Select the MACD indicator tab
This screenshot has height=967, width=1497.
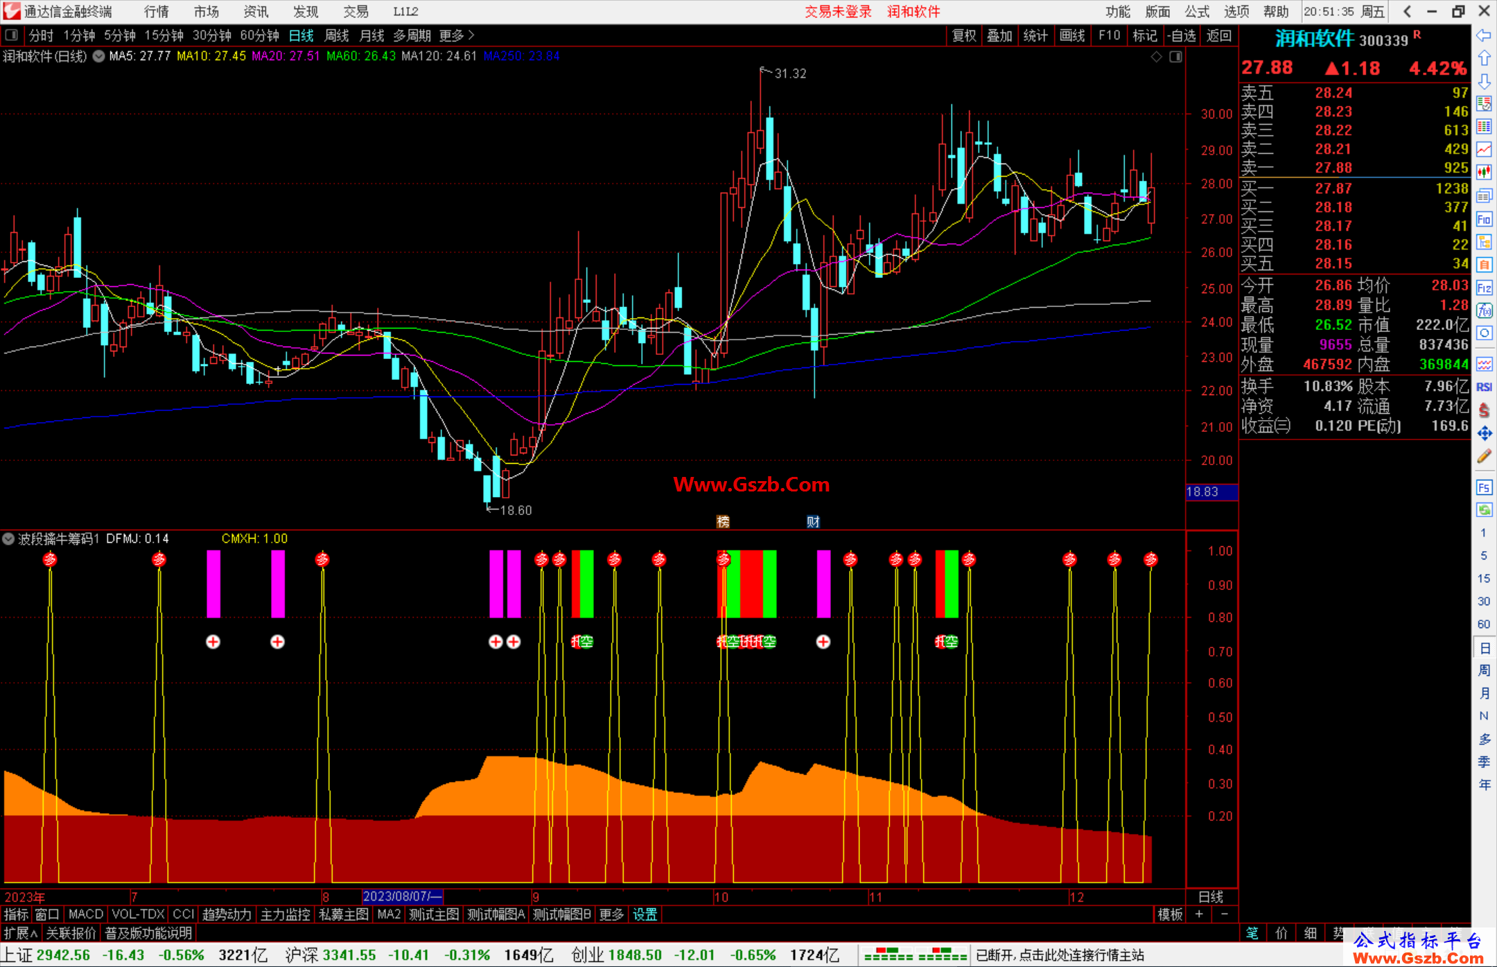coord(86,914)
